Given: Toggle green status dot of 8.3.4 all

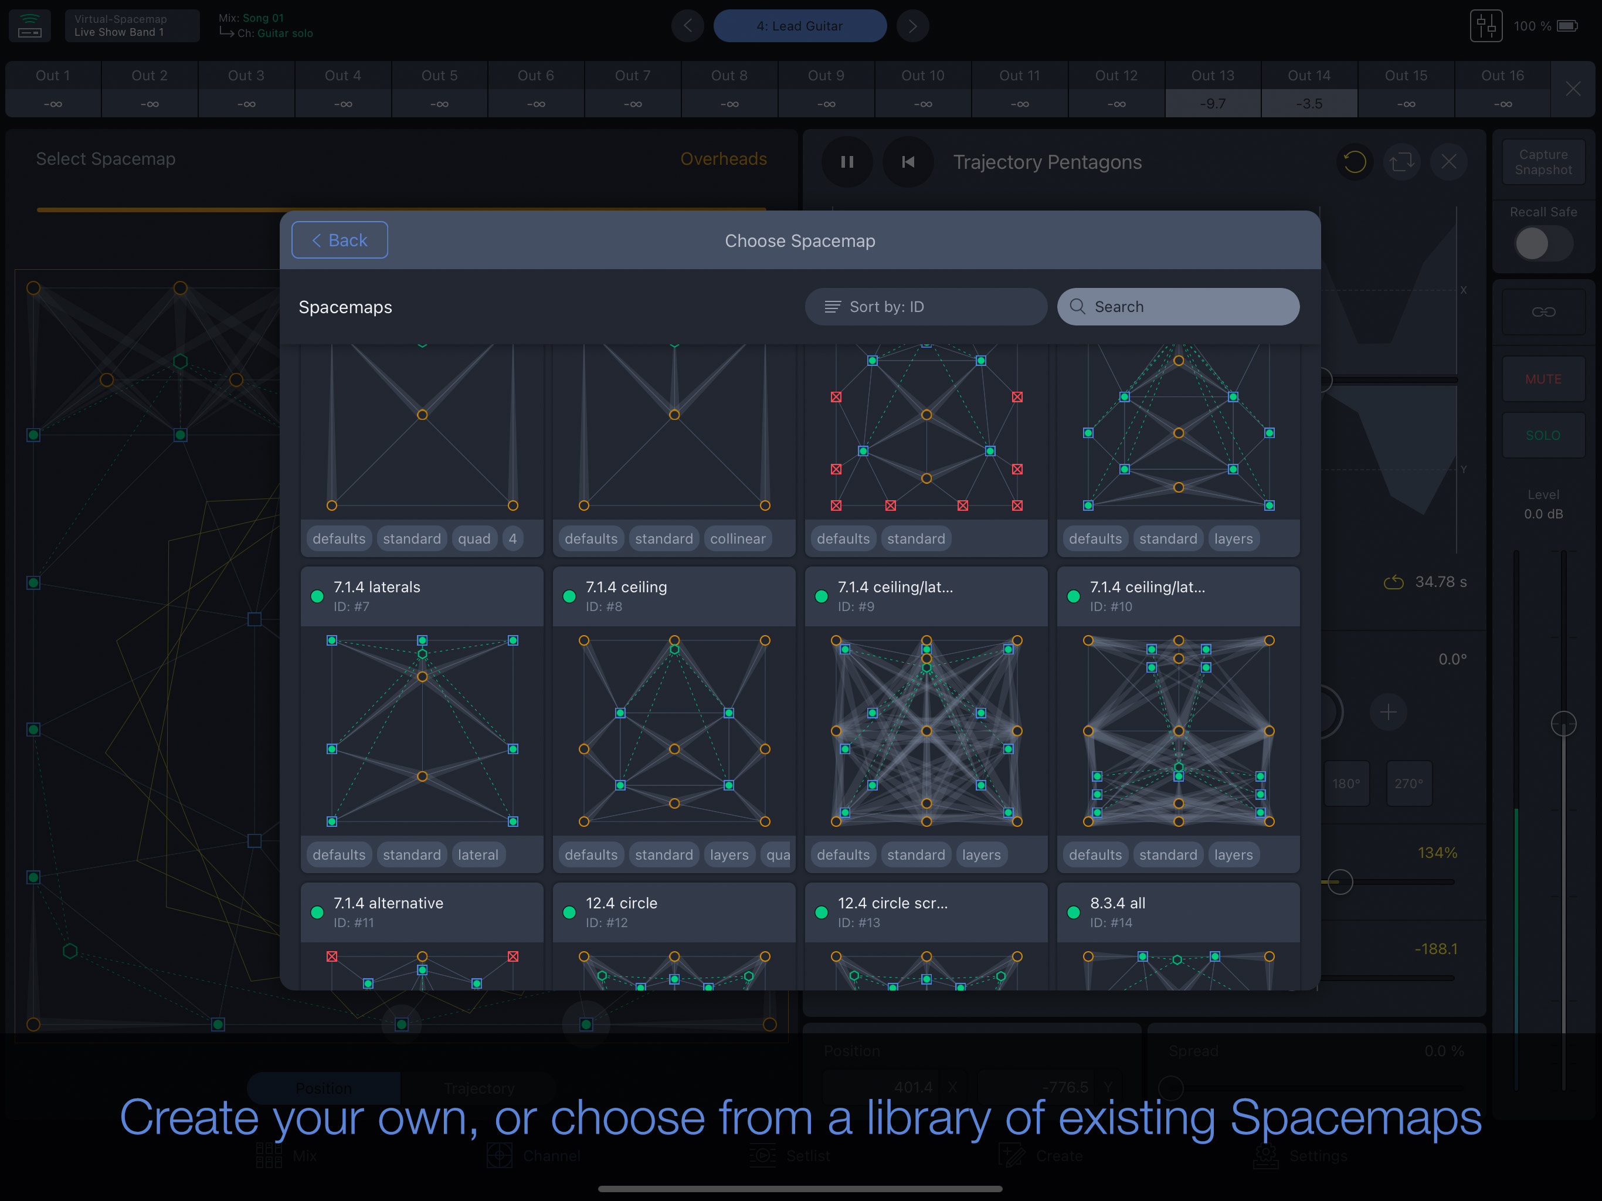Looking at the screenshot, I should tap(1073, 912).
